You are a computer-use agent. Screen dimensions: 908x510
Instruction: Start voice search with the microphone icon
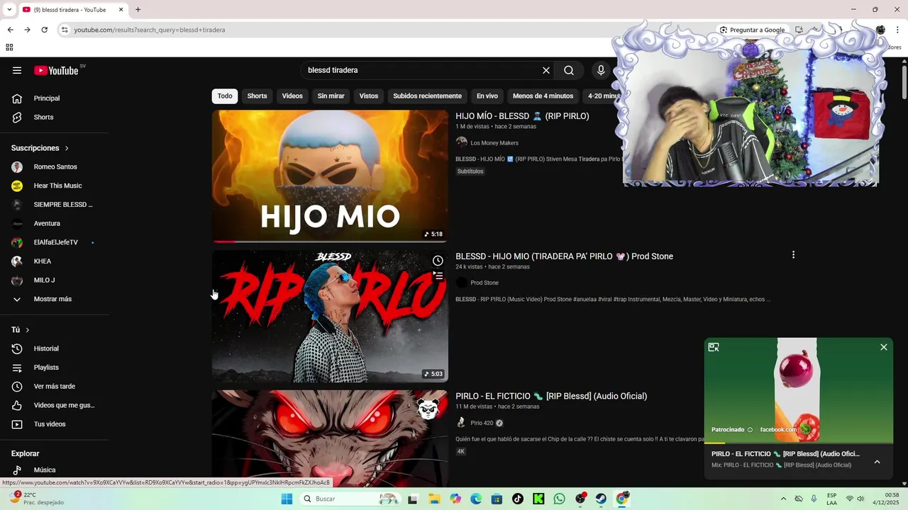click(x=601, y=70)
